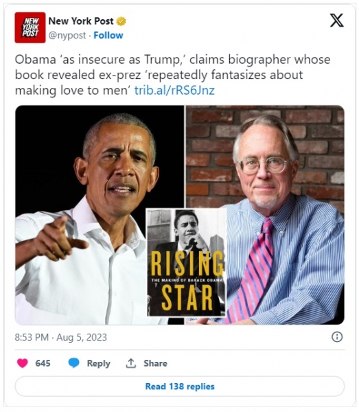Click the Reply text label
This screenshot has height=412, width=359.
click(x=98, y=363)
